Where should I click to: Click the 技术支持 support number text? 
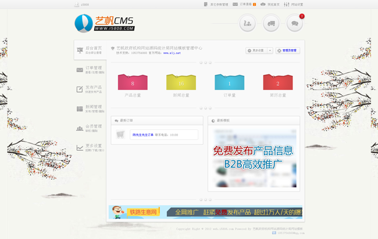point(131,53)
